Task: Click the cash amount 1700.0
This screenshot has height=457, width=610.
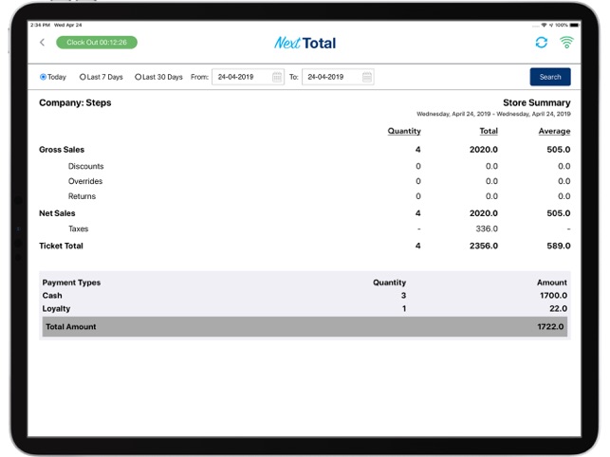Action: 553,296
